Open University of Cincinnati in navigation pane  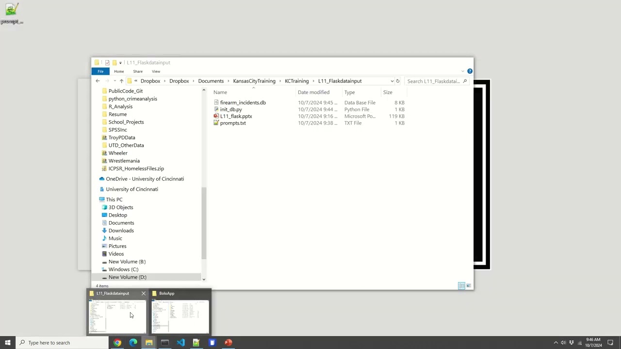[x=131, y=189]
